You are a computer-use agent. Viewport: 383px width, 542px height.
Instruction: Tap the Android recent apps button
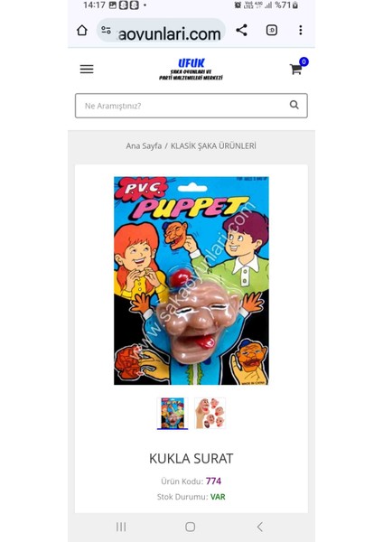[x=121, y=527]
